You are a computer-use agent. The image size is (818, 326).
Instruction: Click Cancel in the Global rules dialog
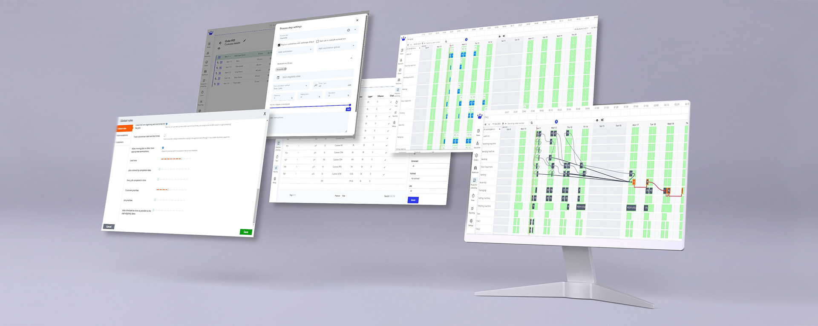tap(109, 226)
